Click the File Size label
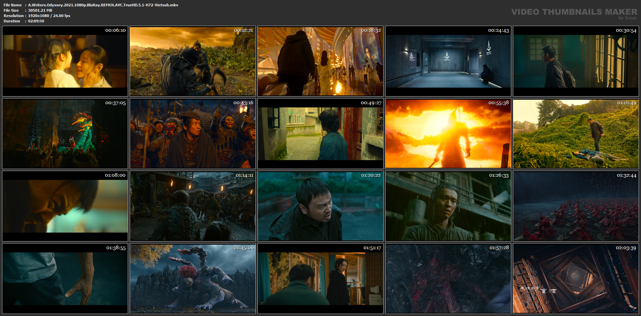Image resolution: width=641 pixels, height=316 pixels. (x=11, y=10)
